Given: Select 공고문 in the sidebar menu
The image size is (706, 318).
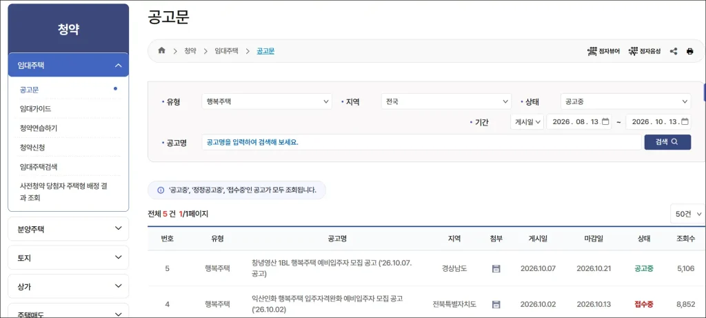Looking at the screenshot, I should click(x=29, y=89).
